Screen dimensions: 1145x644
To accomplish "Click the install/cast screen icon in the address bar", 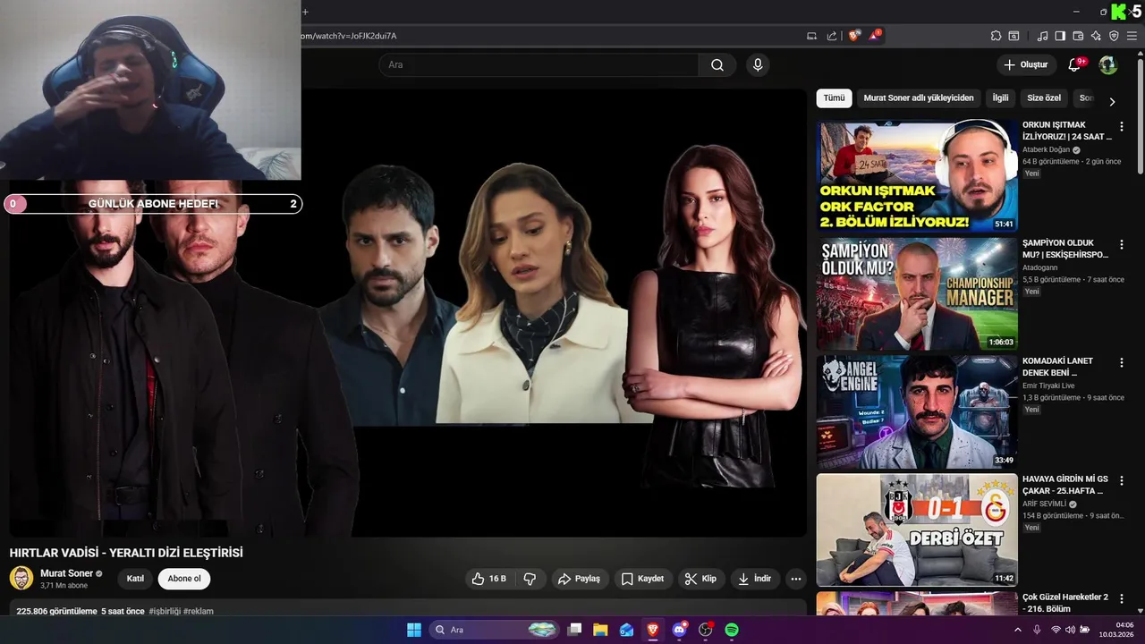I will 811,36.
